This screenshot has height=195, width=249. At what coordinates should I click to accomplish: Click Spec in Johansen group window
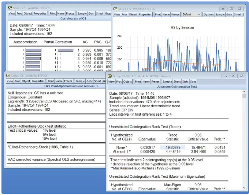pos(193,82)
